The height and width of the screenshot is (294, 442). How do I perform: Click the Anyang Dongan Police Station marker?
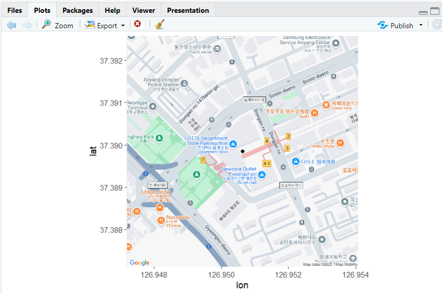184,83
